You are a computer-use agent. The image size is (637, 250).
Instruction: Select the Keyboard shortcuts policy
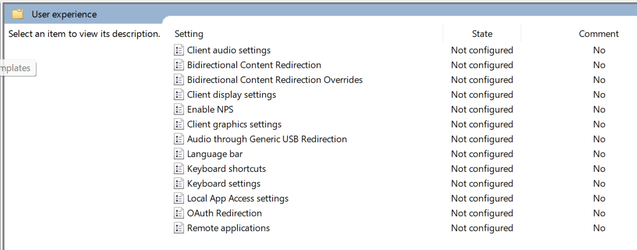tap(226, 169)
